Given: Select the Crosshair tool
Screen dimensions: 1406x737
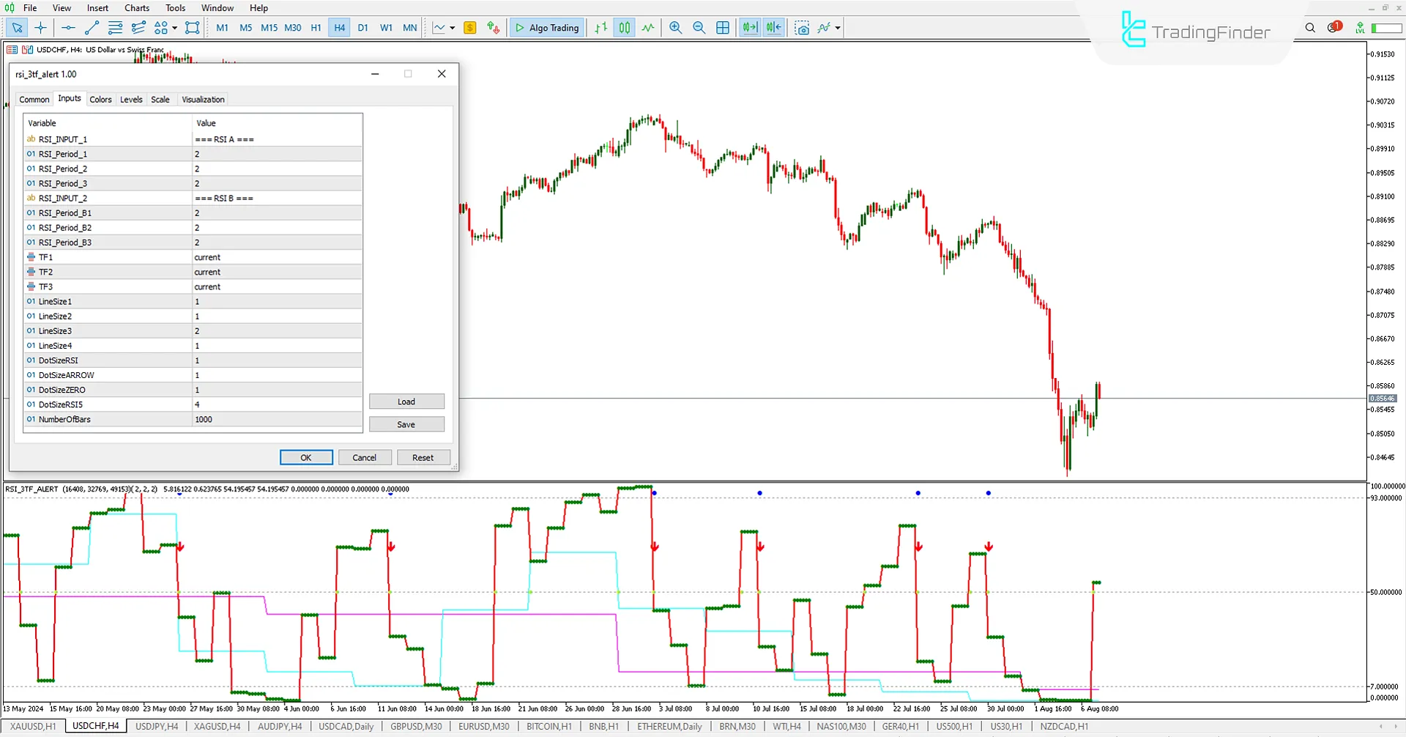Looking at the screenshot, I should pyautogui.click(x=40, y=28).
